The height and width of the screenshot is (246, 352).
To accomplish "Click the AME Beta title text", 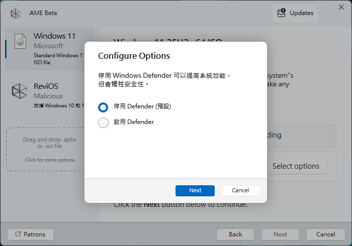I will click(44, 13).
